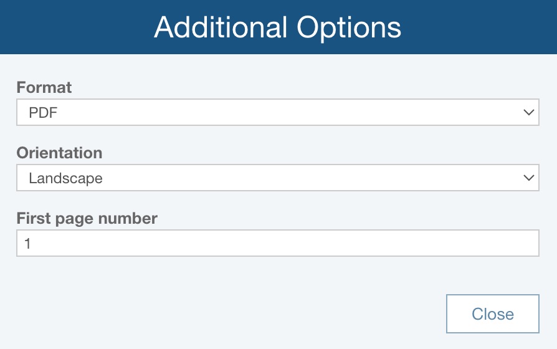Click the value "1" in page number field
The width and height of the screenshot is (557, 349).
[27, 244]
